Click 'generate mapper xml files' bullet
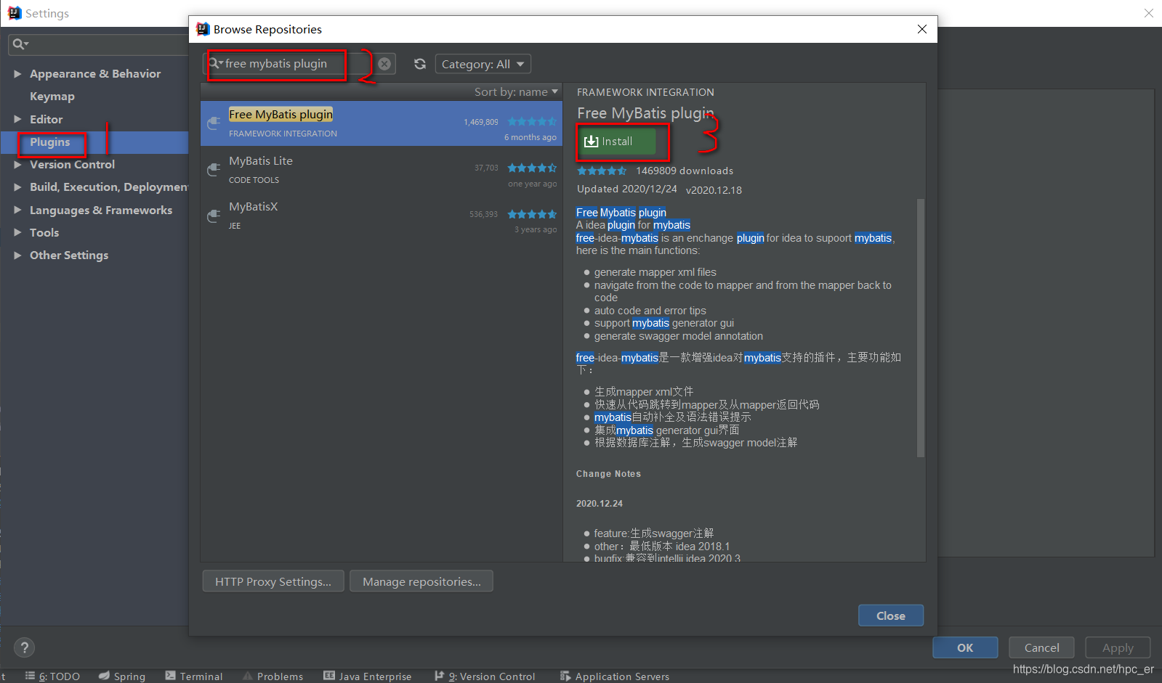The height and width of the screenshot is (683, 1162). (x=655, y=272)
